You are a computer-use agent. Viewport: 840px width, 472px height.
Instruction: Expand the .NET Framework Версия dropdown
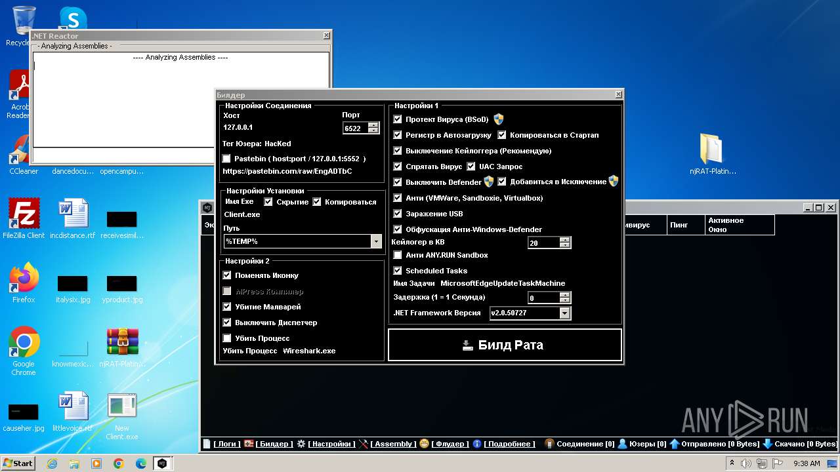coord(564,313)
